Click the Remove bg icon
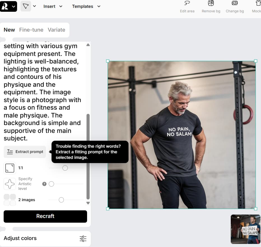Screen dimensions: 261x247 211,3
